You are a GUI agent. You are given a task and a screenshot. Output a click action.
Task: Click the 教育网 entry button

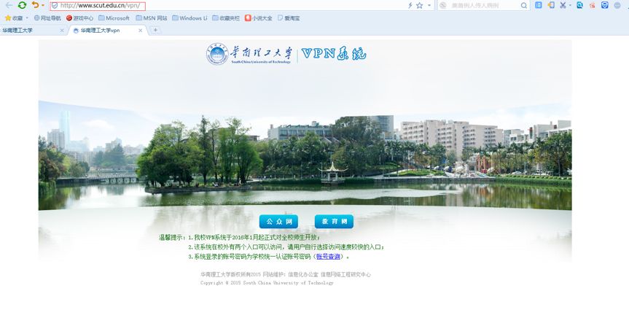pyautogui.click(x=334, y=222)
